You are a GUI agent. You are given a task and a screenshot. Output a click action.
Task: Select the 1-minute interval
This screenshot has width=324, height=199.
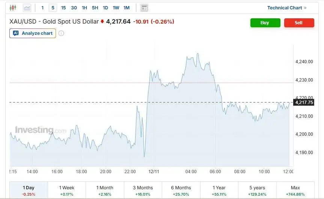42,8
